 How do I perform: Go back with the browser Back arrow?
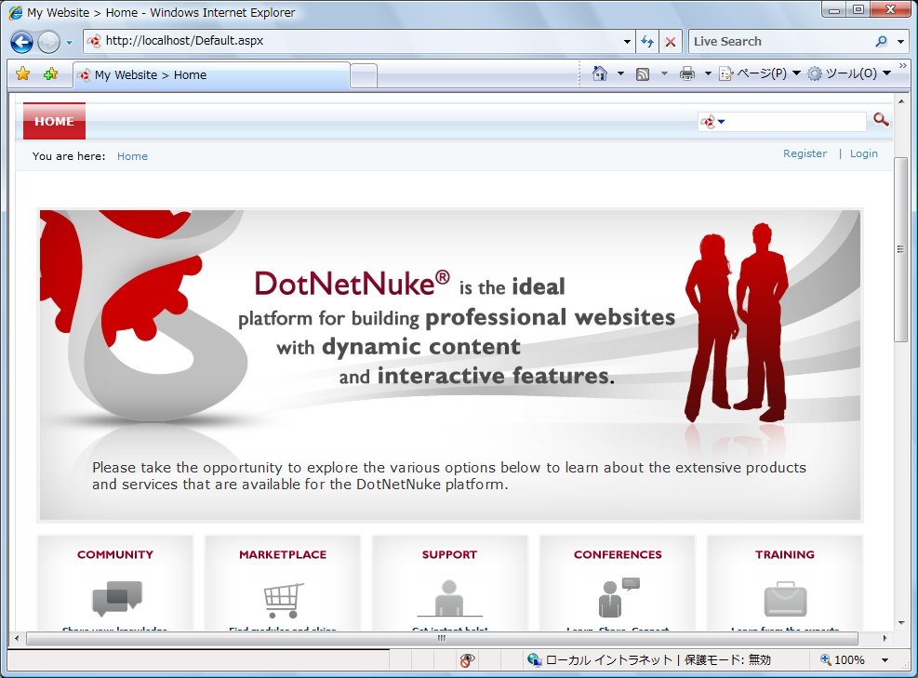[21, 42]
